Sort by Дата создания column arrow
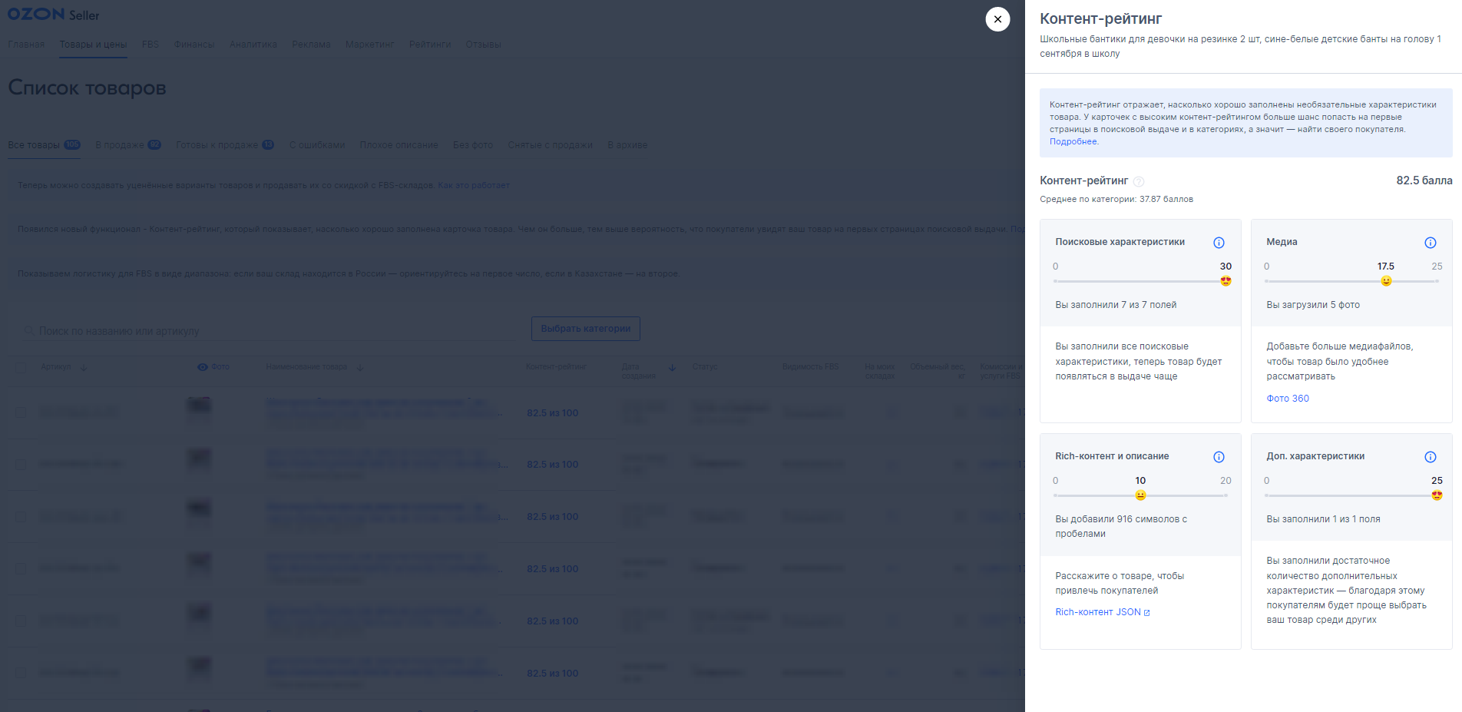The image size is (1462, 712). coord(672,367)
